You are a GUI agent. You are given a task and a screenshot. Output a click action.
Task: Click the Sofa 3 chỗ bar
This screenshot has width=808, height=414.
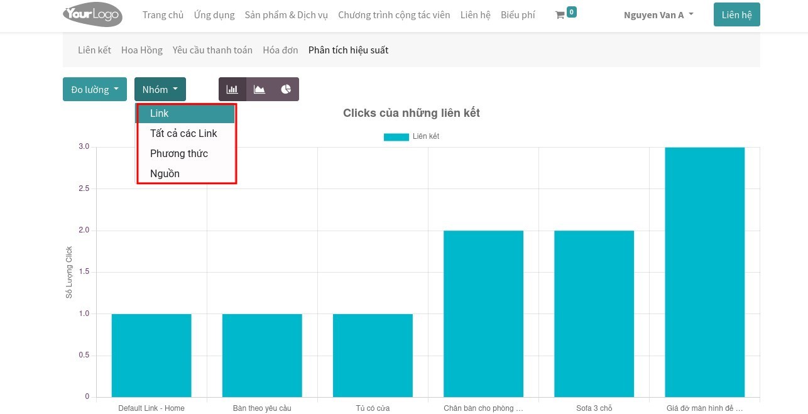tap(594, 314)
